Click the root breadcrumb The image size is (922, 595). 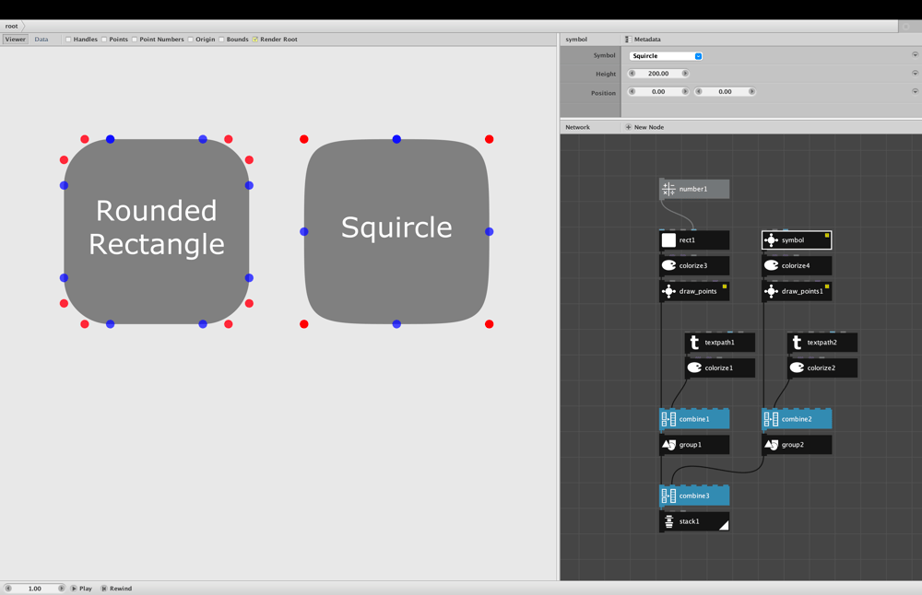pos(11,26)
